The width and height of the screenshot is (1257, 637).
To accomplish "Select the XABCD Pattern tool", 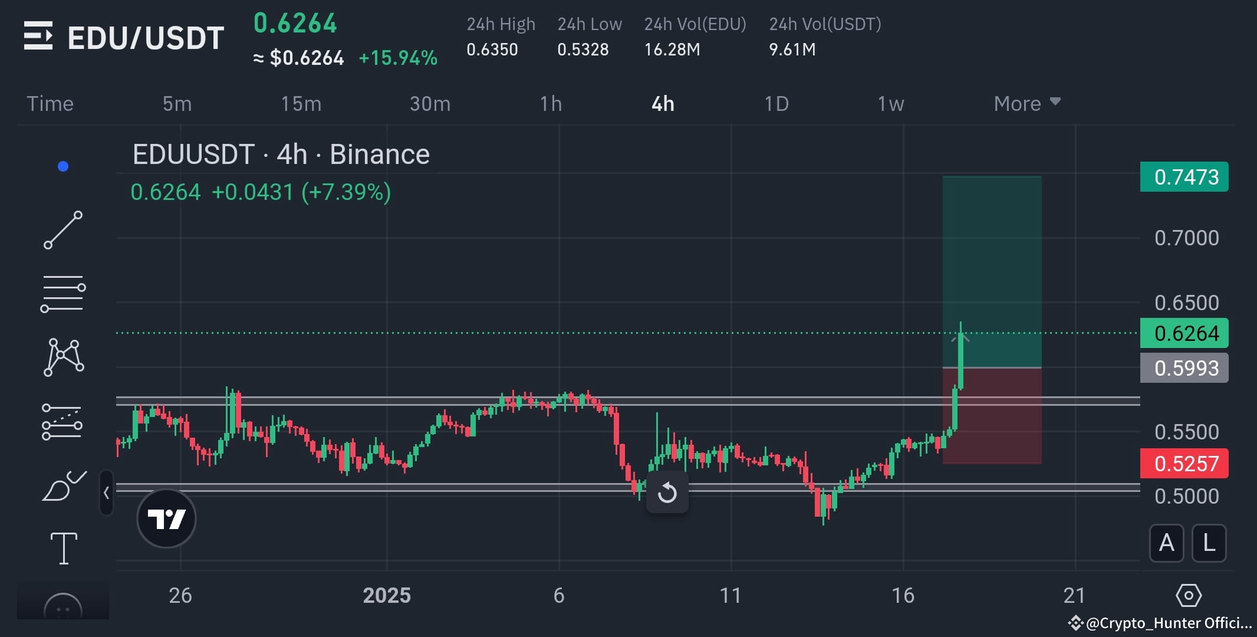I will [63, 357].
